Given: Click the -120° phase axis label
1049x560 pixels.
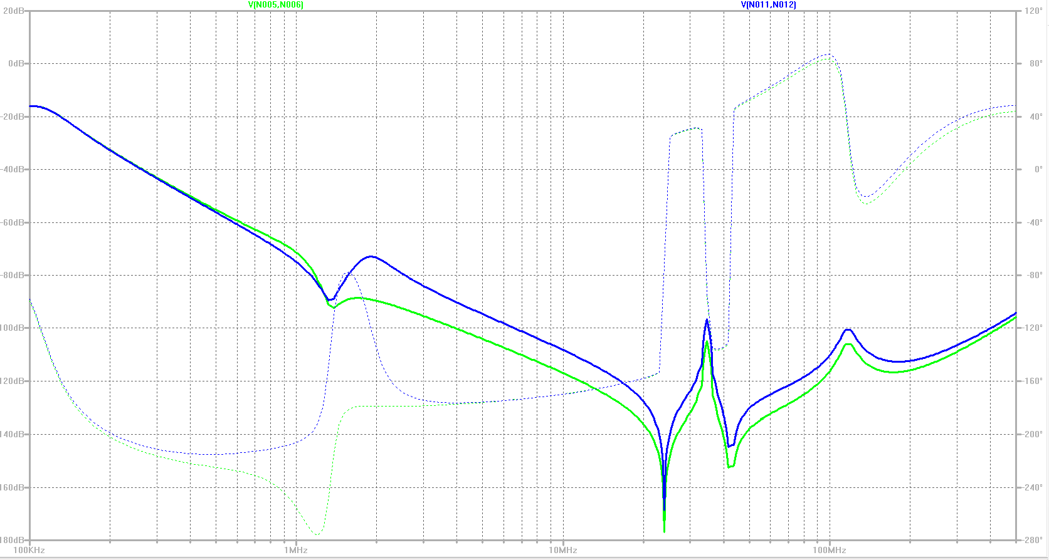Looking at the screenshot, I should pos(1033,328).
